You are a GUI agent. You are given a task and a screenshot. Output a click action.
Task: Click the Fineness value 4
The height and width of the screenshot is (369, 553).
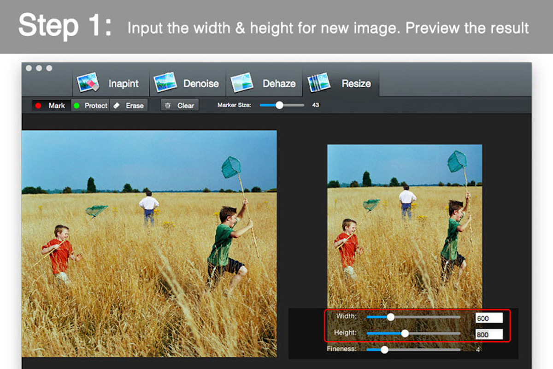(478, 350)
